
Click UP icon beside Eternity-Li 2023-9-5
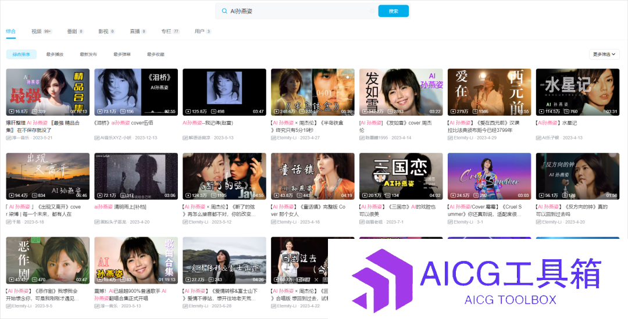pos(8,306)
